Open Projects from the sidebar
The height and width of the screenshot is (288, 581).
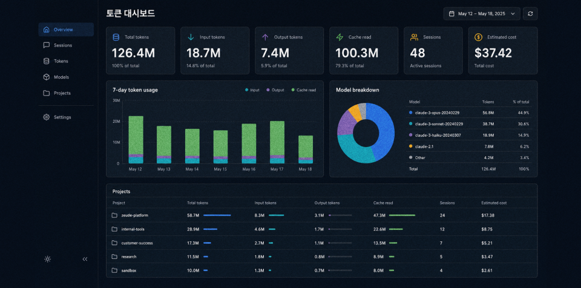66,93
